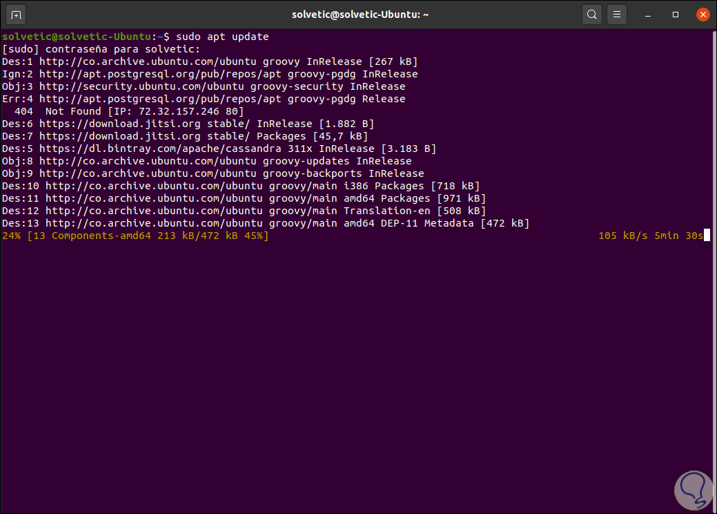Click the green prompt solvetic@solvetic-Ubuntu
This screenshot has height=514, width=717.
pyautogui.click(x=77, y=37)
